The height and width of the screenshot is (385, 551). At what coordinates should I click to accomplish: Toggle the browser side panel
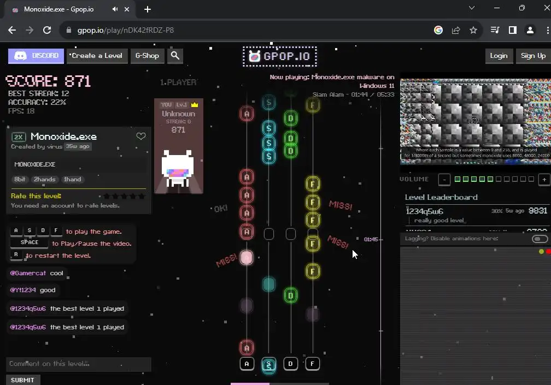(x=513, y=30)
